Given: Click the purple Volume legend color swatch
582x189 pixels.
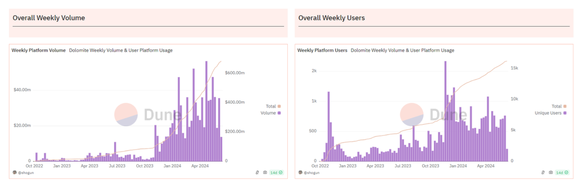Looking at the screenshot, I should click(x=279, y=113).
